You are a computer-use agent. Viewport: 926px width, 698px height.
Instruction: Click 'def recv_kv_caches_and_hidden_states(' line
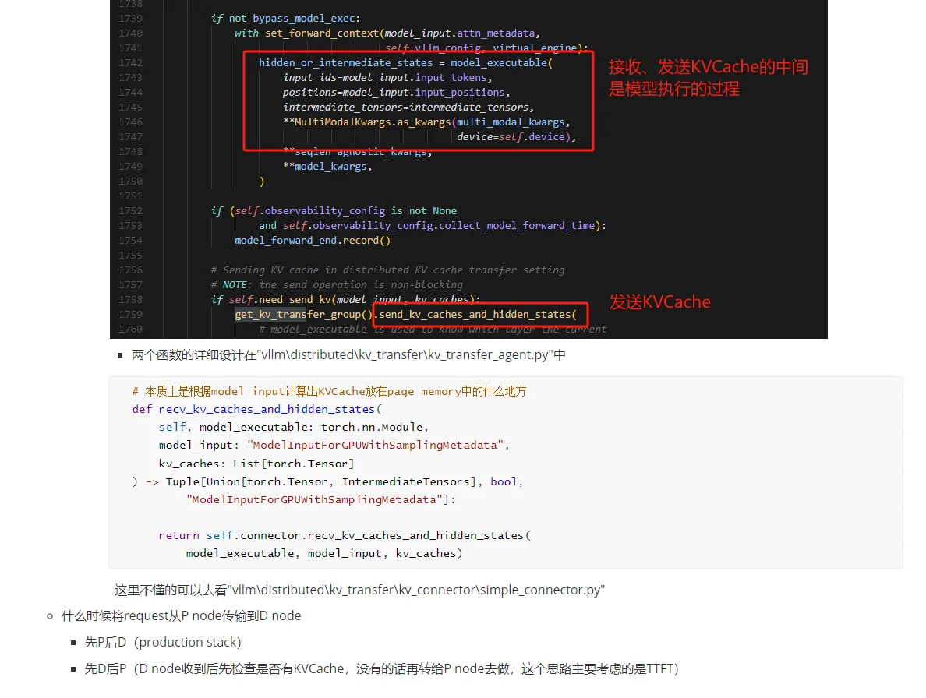[257, 409]
